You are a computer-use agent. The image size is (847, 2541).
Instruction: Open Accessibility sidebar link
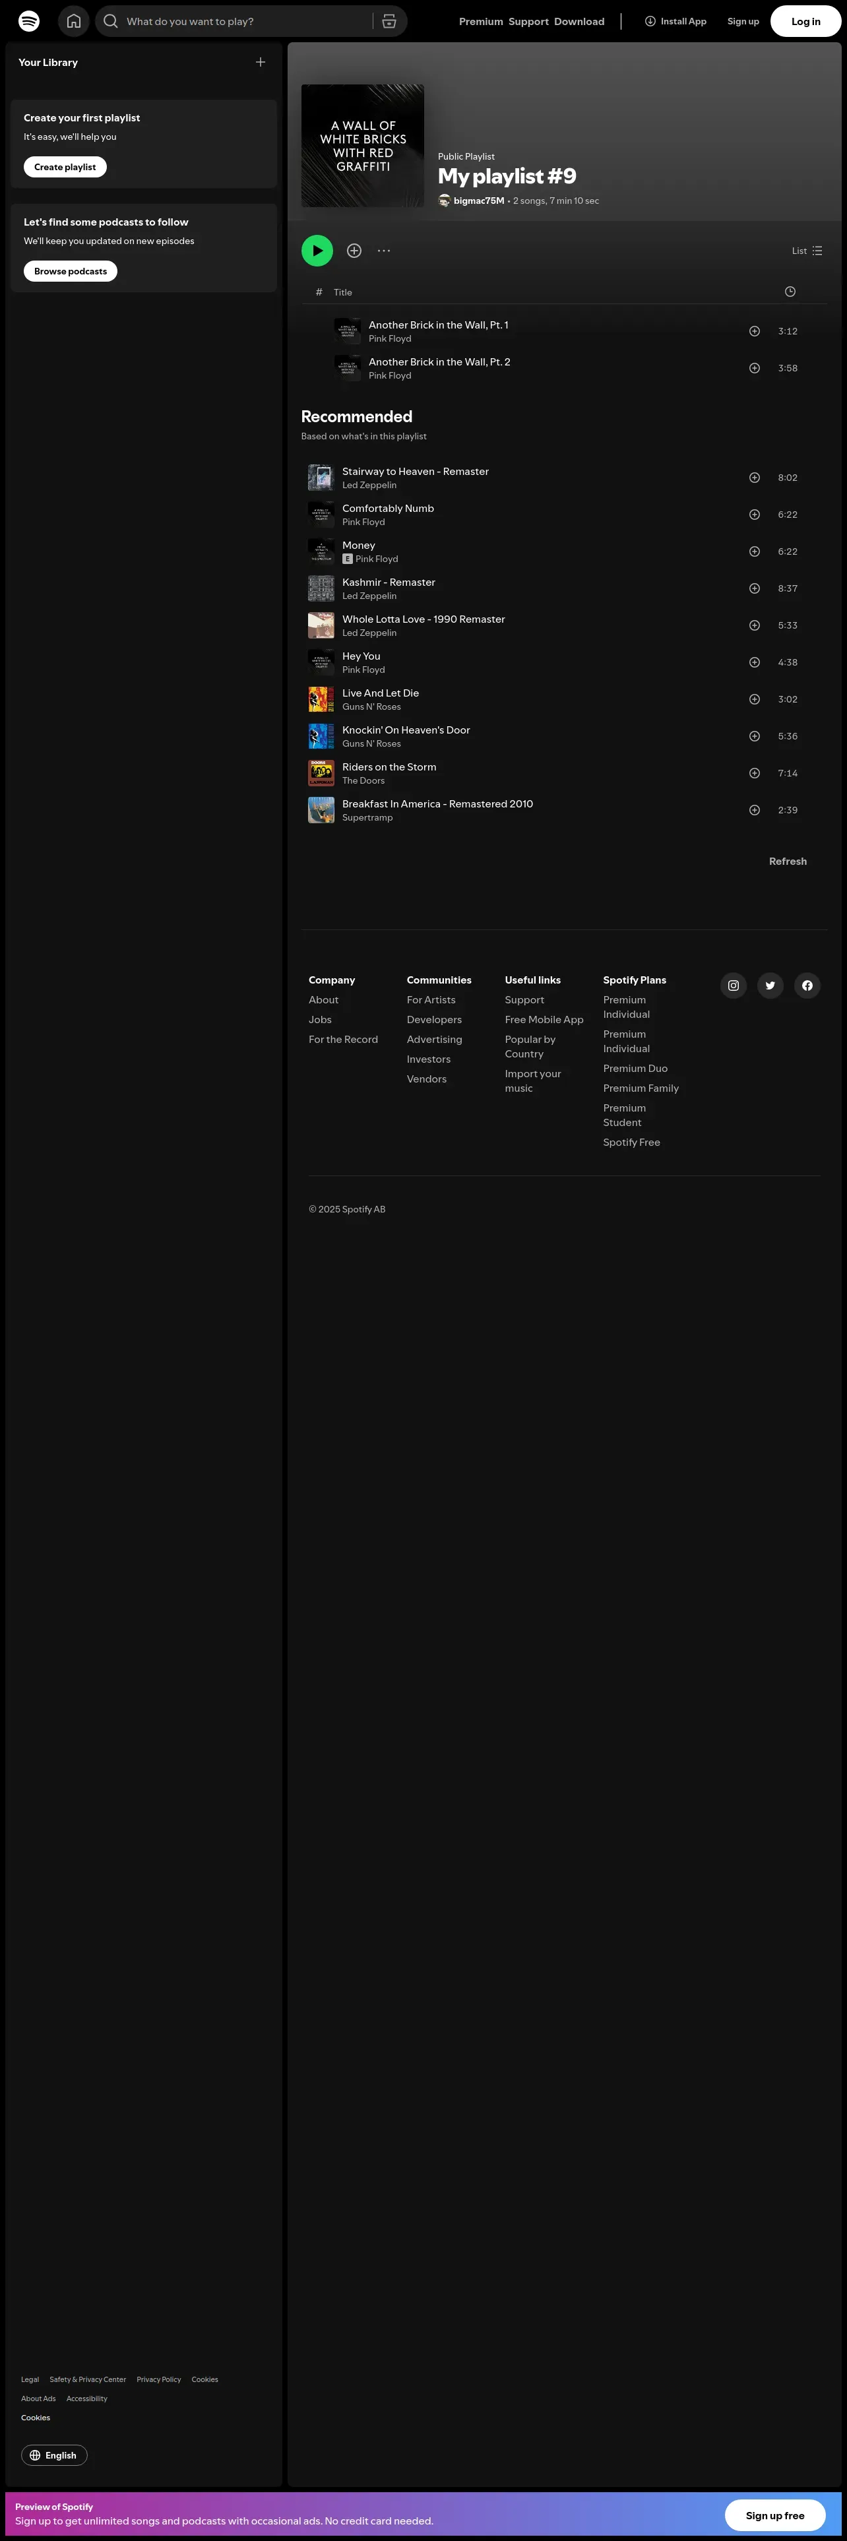click(87, 2399)
